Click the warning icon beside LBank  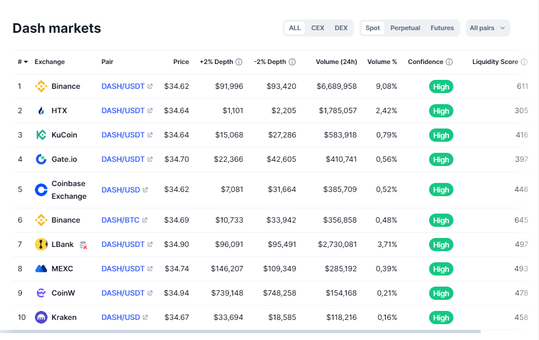pyautogui.click(x=83, y=245)
